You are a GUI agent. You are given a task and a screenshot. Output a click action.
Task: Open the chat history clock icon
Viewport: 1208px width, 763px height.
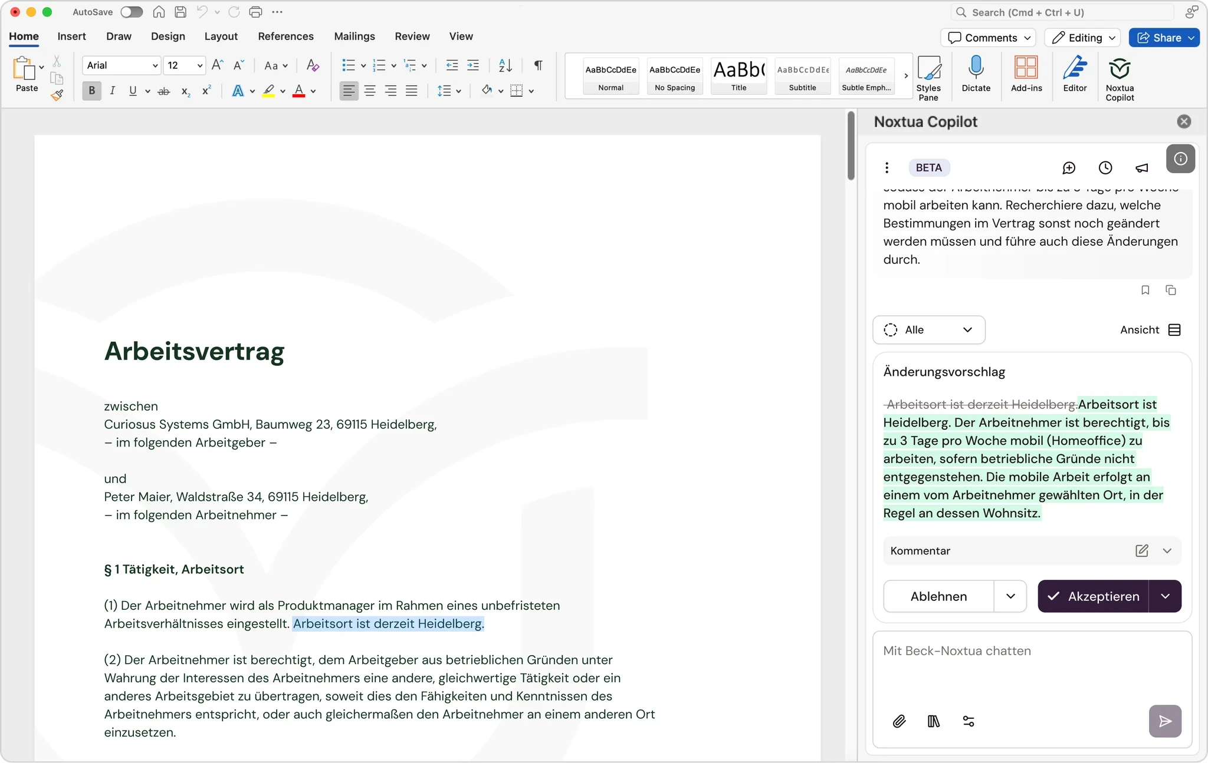coord(1105,168)
